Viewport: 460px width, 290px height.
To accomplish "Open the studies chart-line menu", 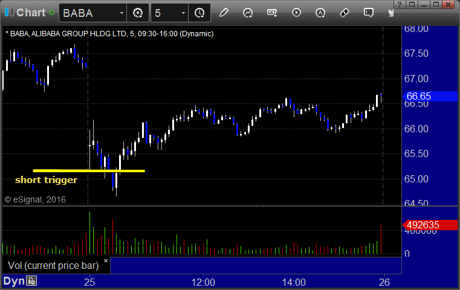I will pyautogui.click(x=248, y=13).
